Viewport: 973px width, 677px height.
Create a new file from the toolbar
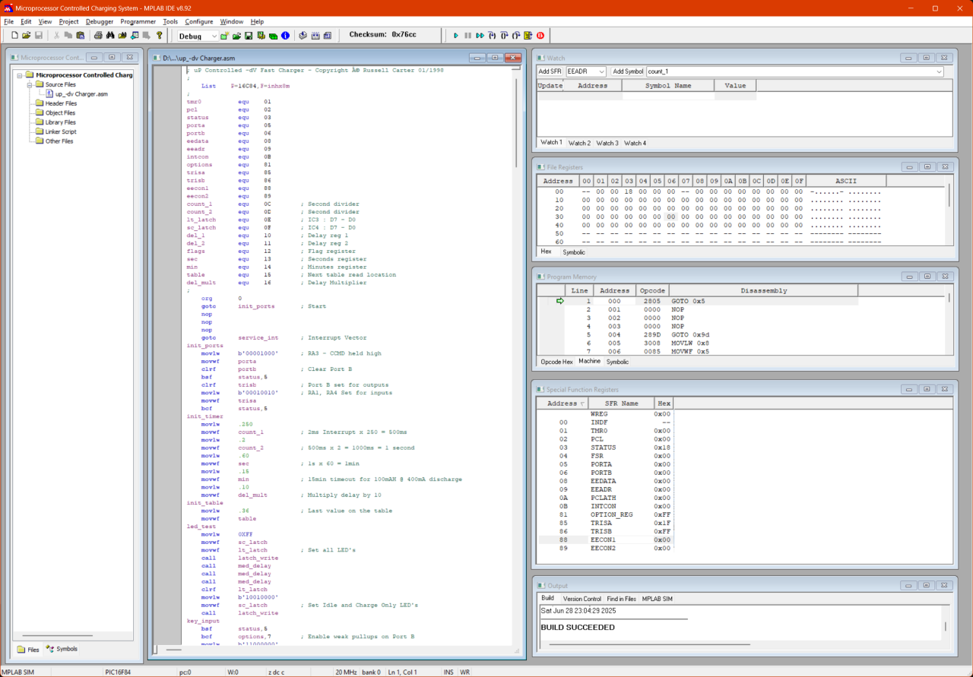point(15,36)
